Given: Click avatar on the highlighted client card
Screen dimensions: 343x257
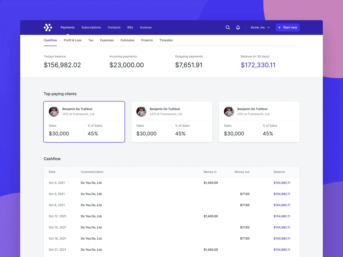Looking at the screenshot, I should [x=54, y=112].
